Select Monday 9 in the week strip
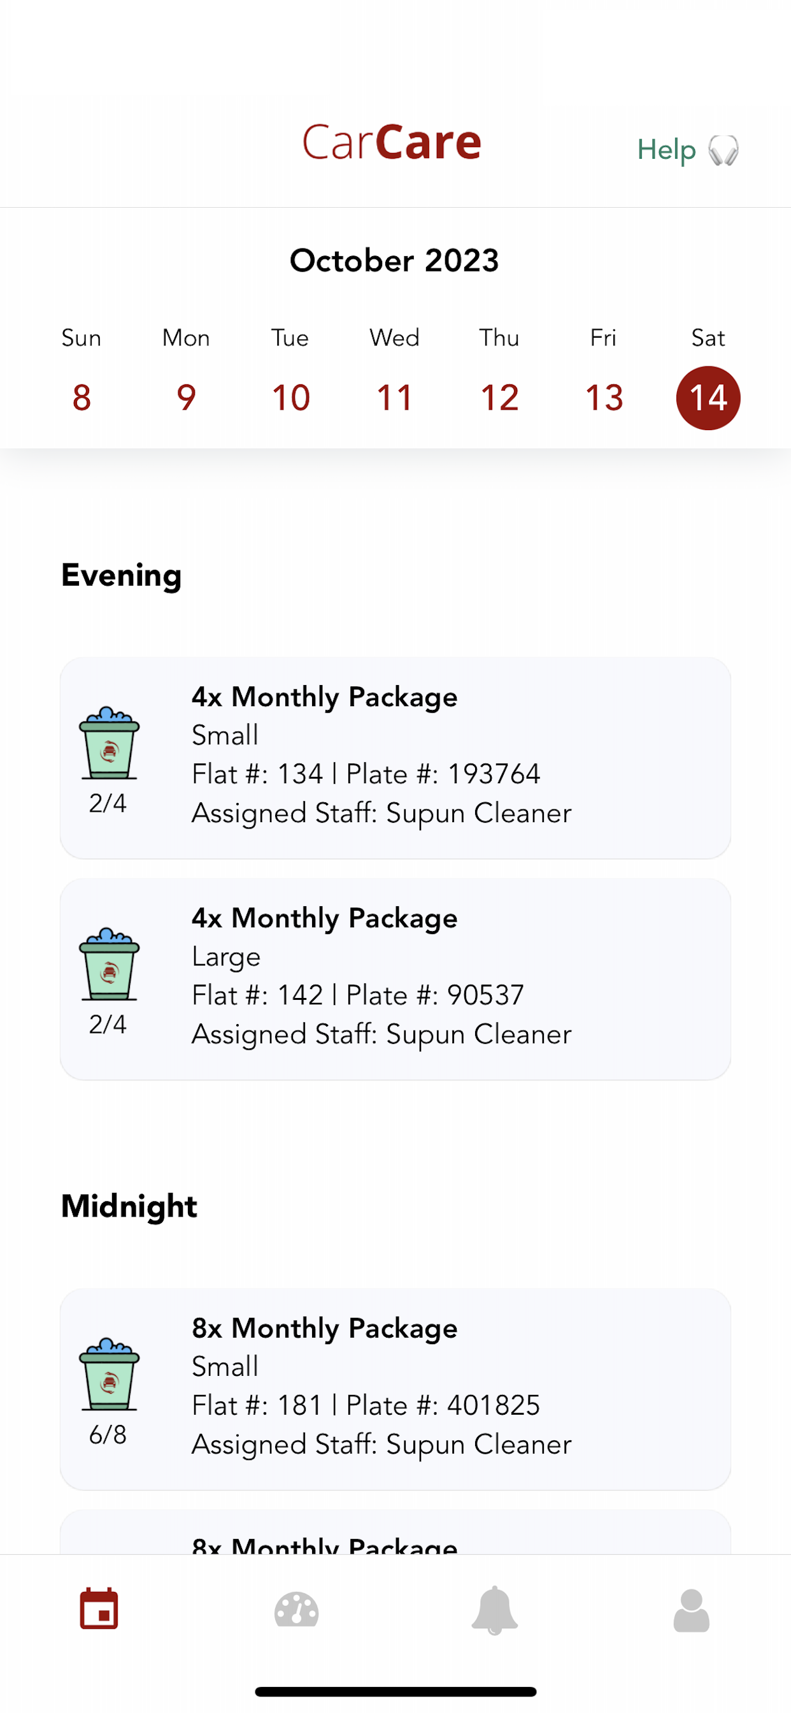791x1713 pixels. (186, 398)
